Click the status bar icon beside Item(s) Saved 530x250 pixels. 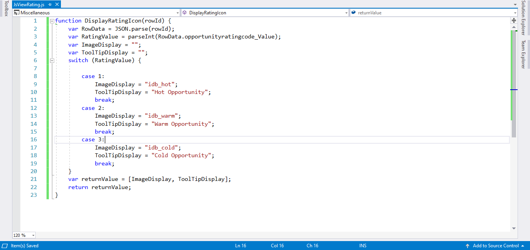5,246
